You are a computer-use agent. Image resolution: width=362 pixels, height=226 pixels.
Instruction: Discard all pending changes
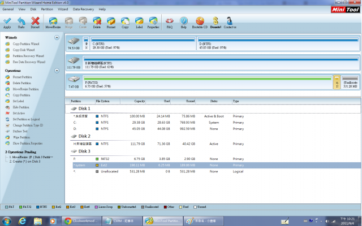tap(35, 23)
